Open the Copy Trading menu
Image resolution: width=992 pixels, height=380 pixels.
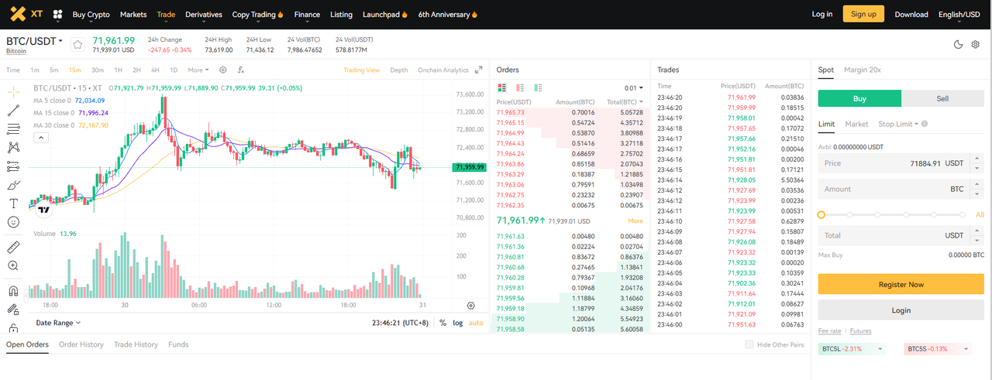click(x=257, y=14)
